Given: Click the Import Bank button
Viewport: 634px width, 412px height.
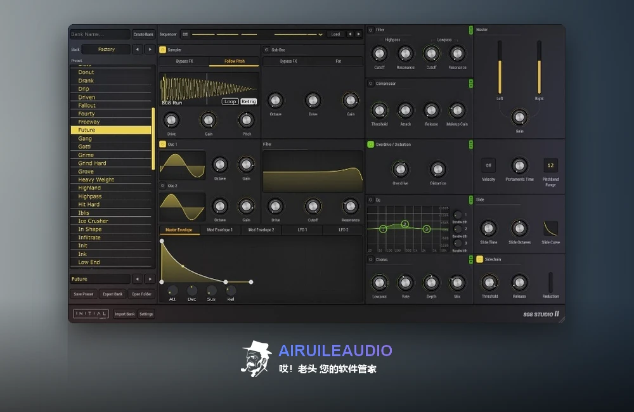Looking at the screenshot, I should [x=124, y=314].
